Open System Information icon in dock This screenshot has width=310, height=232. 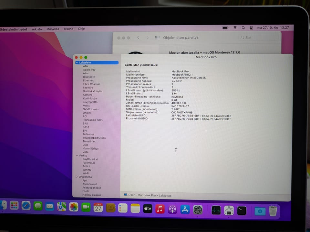229,210
